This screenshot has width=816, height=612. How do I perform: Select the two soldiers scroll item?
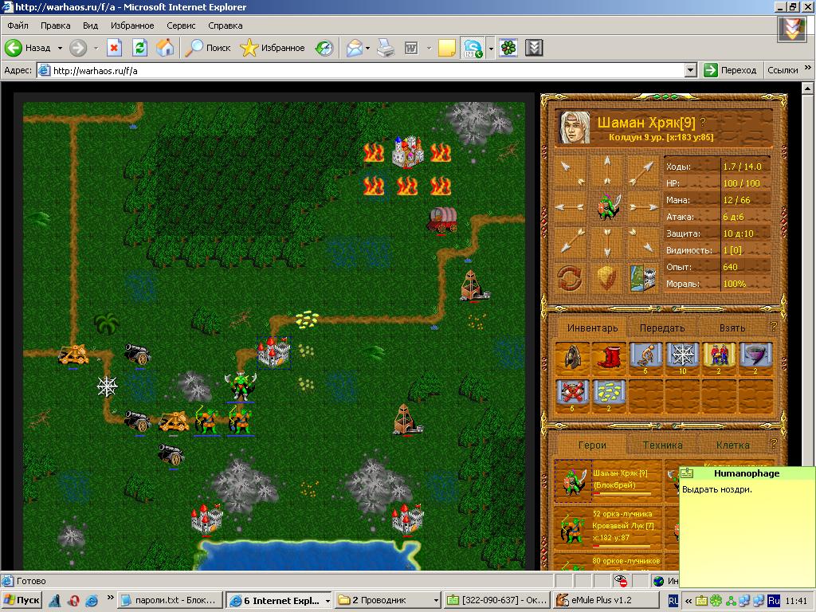coord(720,357)
